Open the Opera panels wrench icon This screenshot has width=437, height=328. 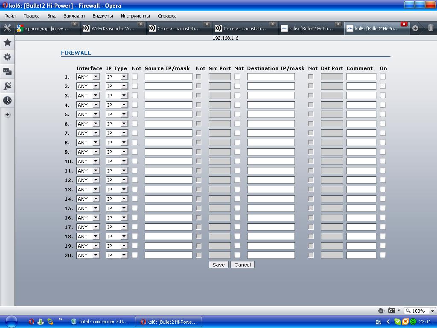point(7,28)
